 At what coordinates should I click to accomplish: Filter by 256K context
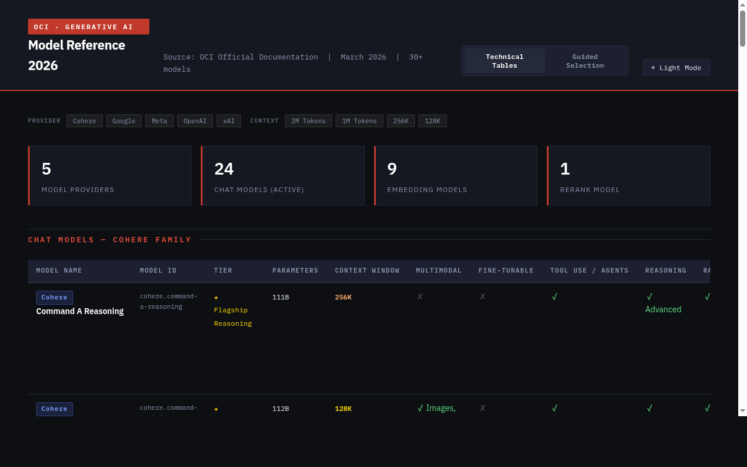click(x=401, y=121)
